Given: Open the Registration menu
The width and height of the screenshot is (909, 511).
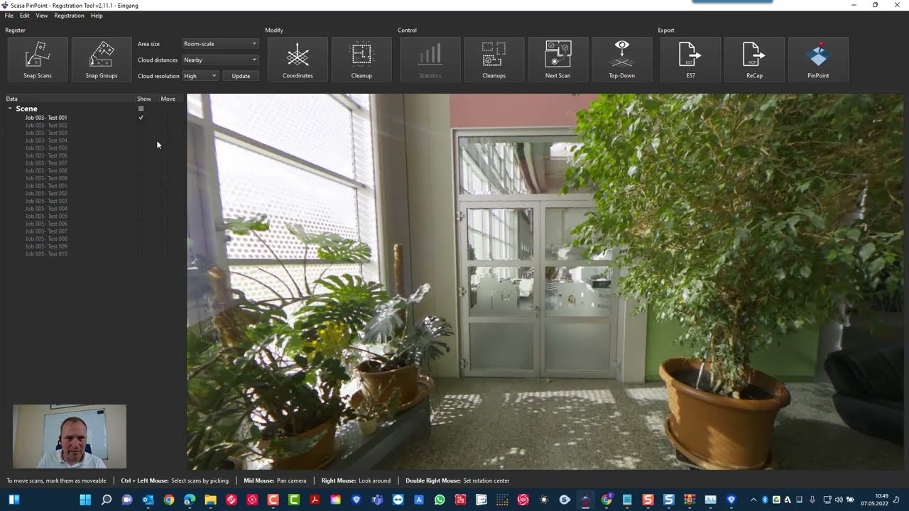Looking at the screenshot, I should coord(69,16).
